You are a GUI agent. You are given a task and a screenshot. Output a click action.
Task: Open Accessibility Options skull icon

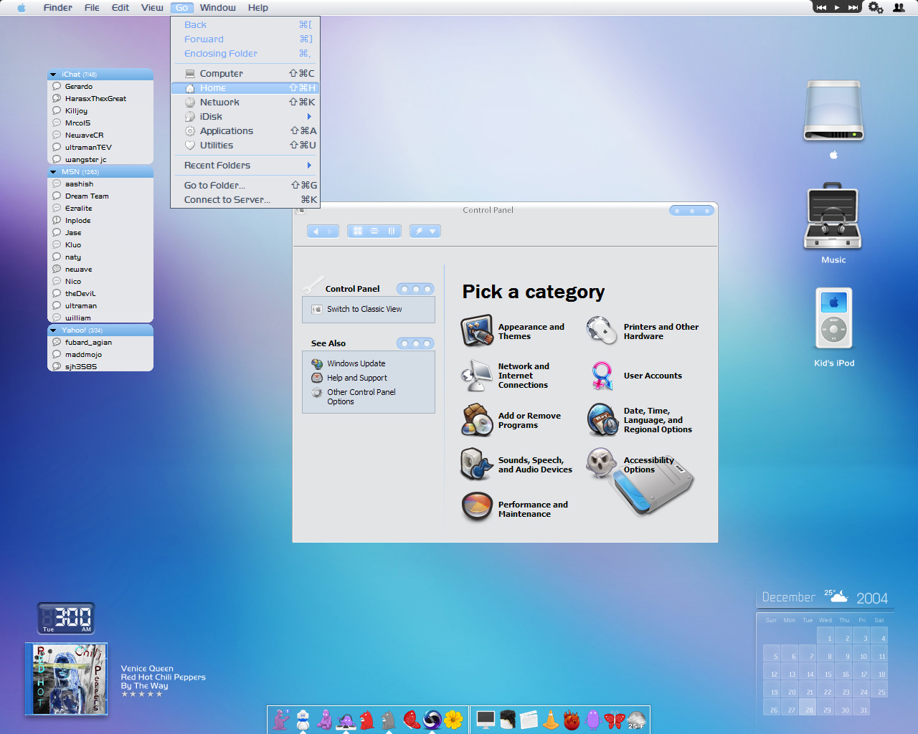pos(601,463)
